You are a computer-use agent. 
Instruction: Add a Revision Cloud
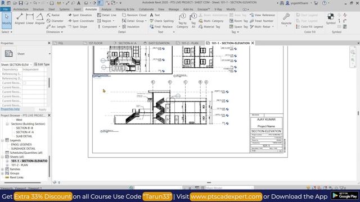134,15
